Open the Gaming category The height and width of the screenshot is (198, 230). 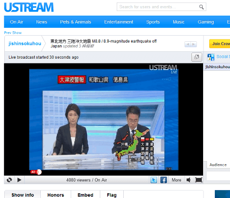click(x=206, y=22)
